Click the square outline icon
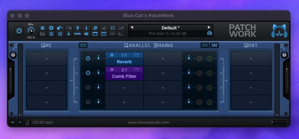This screenshot has height=139, width=299. (x=113, y=28)
